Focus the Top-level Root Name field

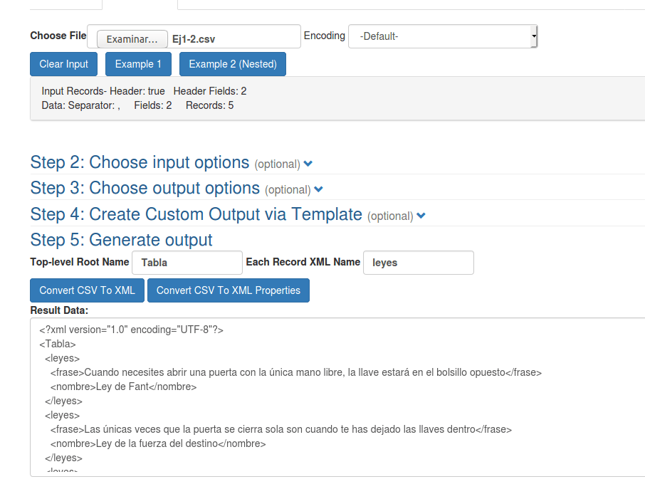[x=187, y=263]
